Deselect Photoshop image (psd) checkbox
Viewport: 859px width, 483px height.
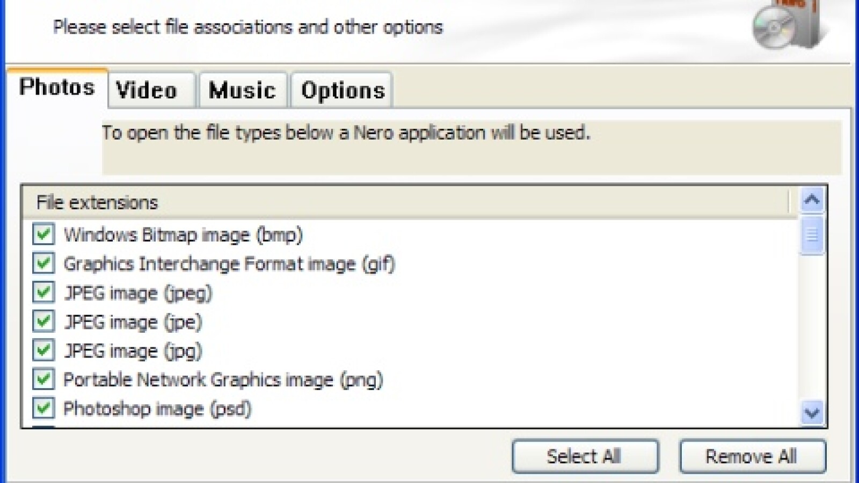pos(43,408)
